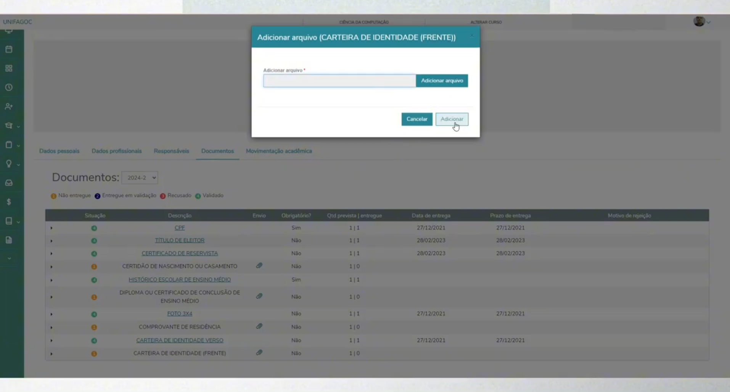Click the lightbulb sidebar icon

point(9,164)
